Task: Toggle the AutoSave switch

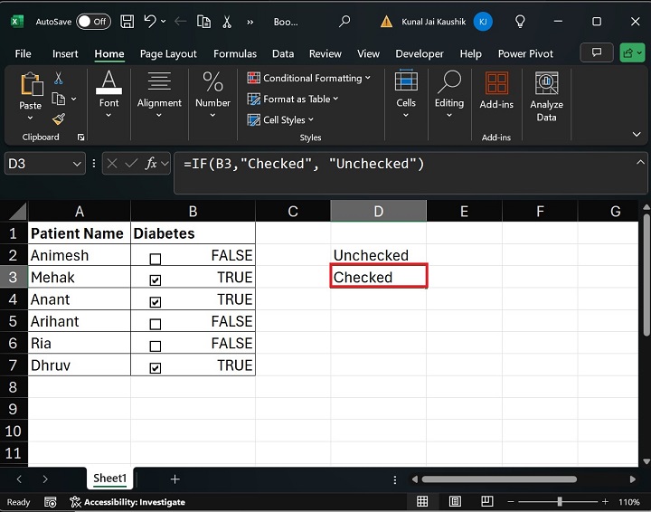Action: click(x=93, y=21)
